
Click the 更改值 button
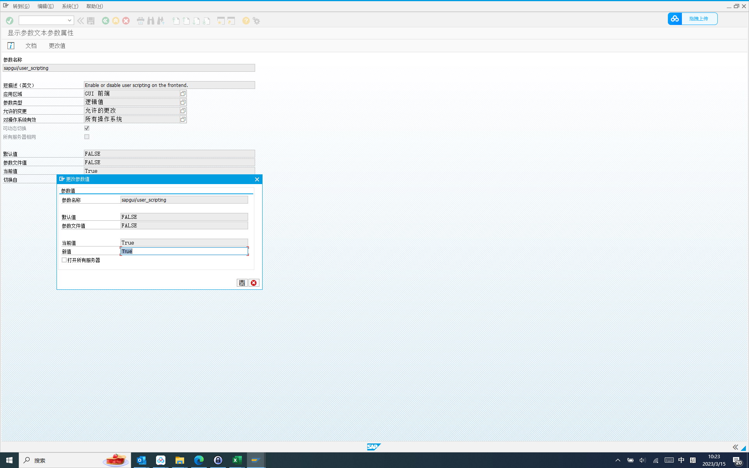57,46
